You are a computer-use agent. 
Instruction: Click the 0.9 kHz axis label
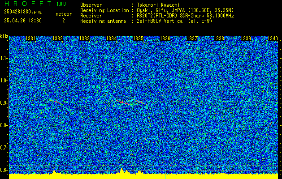click(x=4, y=103)
